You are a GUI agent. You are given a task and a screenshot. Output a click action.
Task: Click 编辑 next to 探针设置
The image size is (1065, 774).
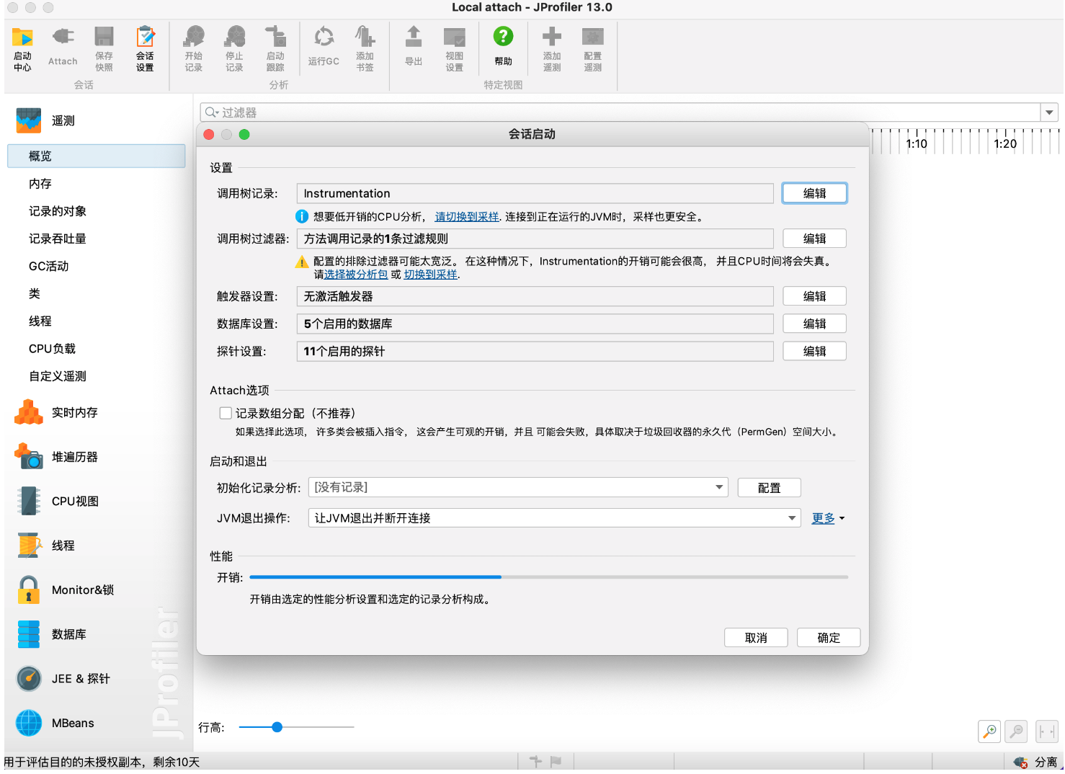[814, 351]
